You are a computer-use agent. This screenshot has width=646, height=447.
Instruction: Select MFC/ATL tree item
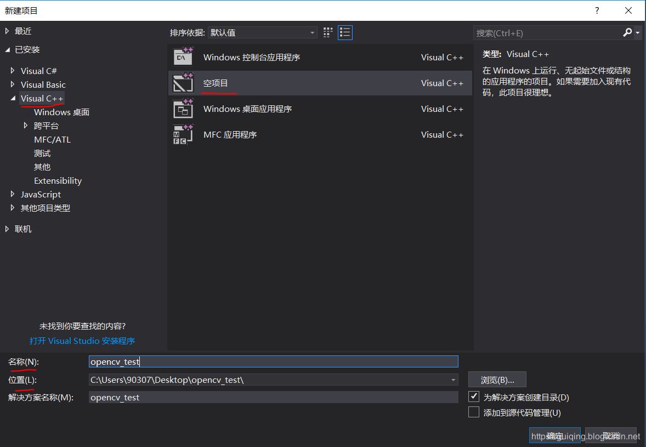point(52,140)
